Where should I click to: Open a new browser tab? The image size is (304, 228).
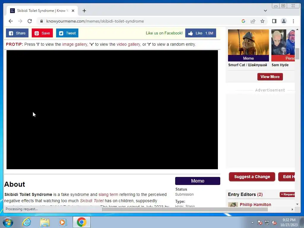coord(84,11)
